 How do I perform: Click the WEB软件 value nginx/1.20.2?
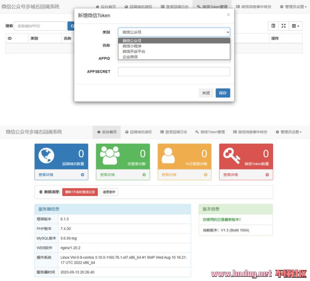(70, 248)
